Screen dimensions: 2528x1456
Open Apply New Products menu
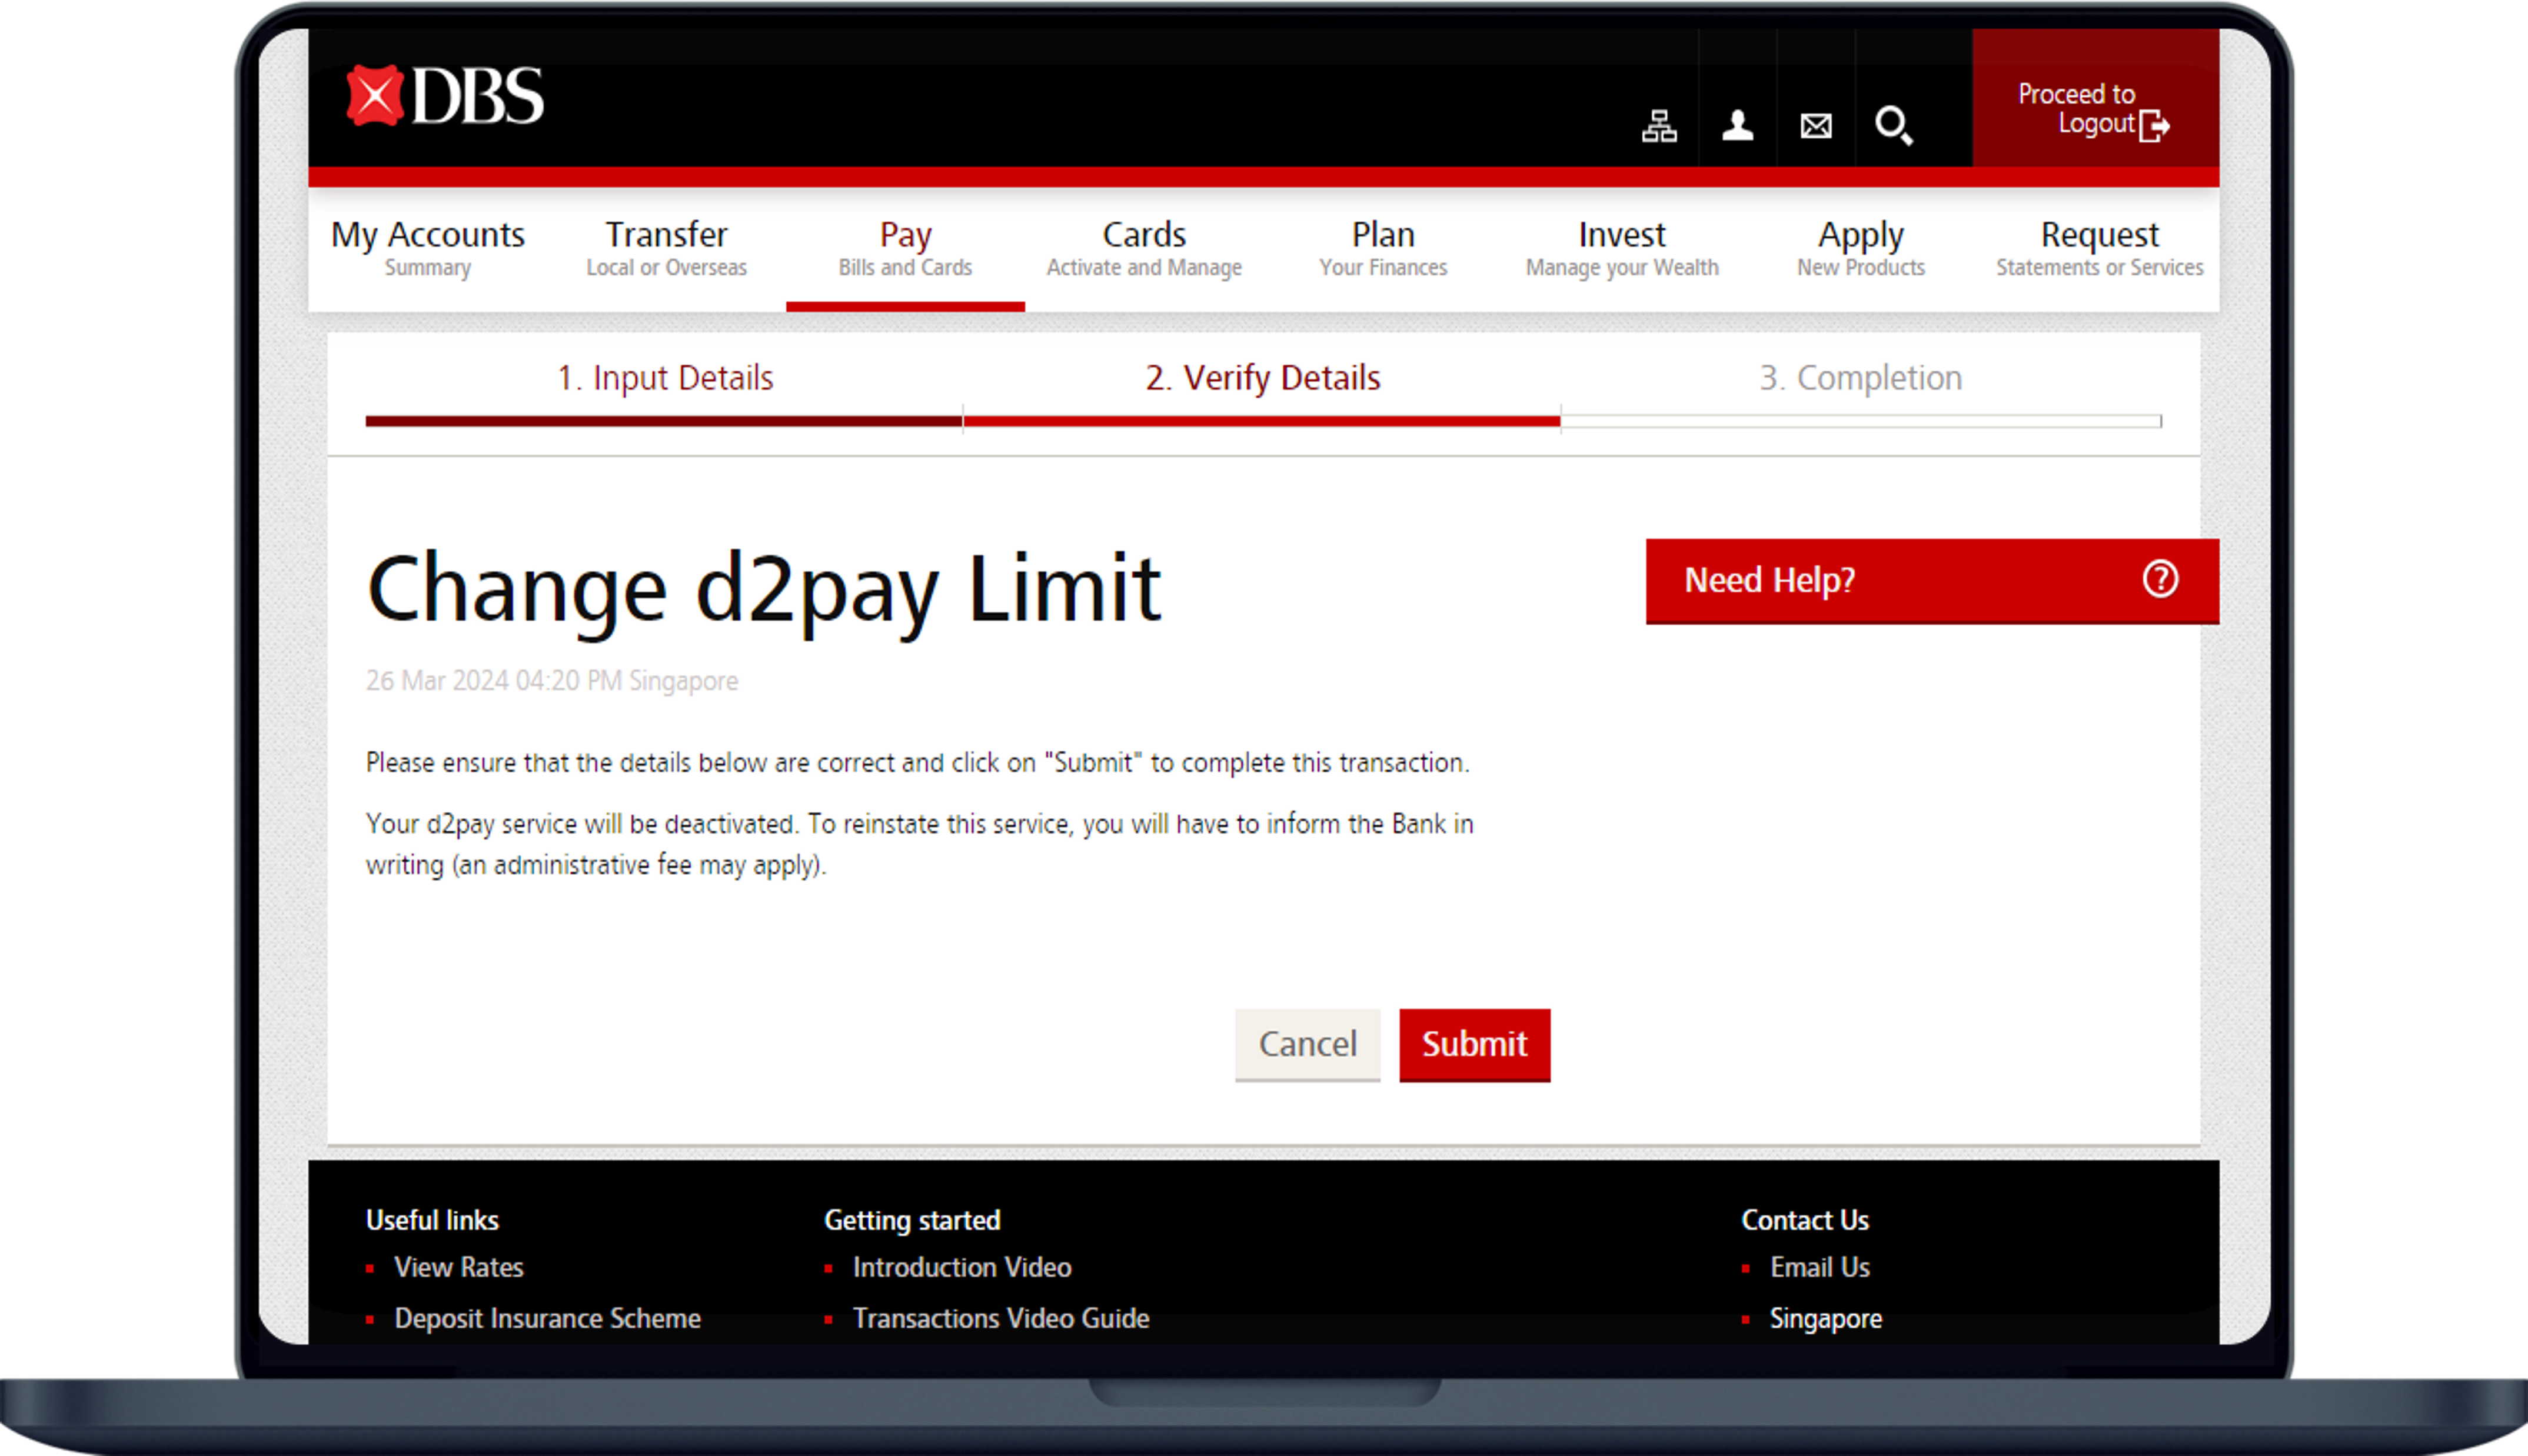[1861, 248]
